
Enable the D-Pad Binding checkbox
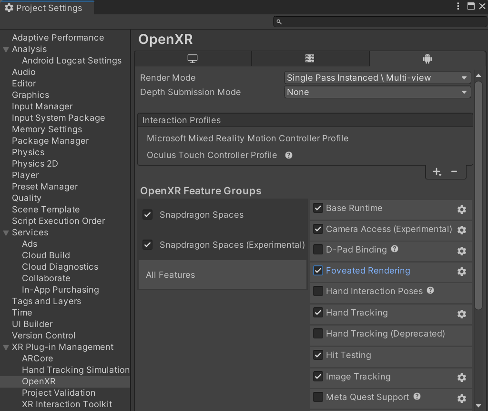click(318, 250)
